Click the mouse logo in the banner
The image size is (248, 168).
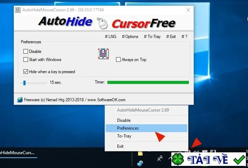pyautogui.click(x=102, y=23)
